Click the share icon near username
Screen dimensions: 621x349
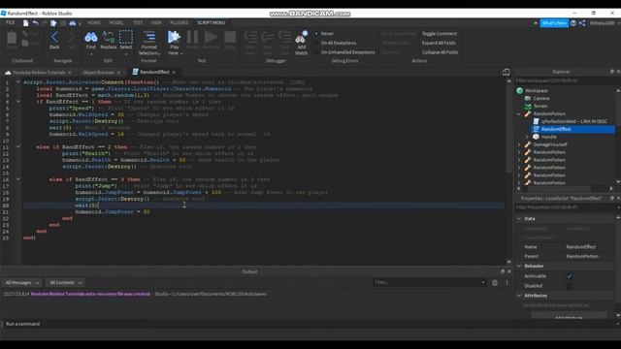[582, 23]
